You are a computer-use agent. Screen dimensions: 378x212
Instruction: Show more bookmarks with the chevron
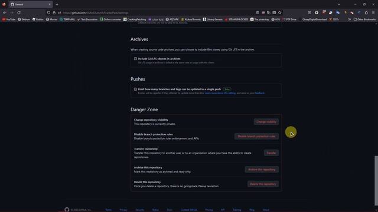point(349,19)
